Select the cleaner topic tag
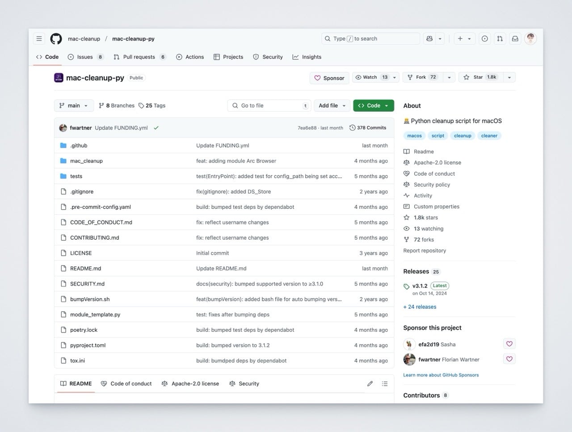The height and width of the screenshot is (432, 572). tap(489, 136)
